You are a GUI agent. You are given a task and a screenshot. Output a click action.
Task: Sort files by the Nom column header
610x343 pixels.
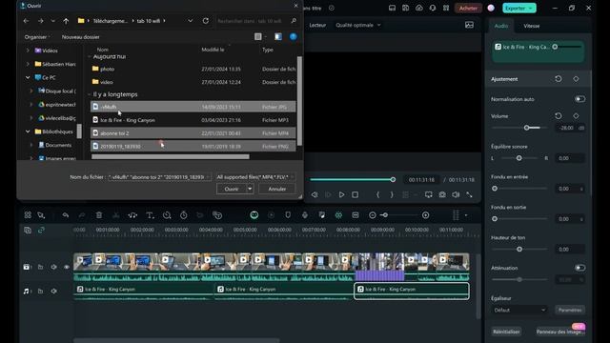pos(103,50)
